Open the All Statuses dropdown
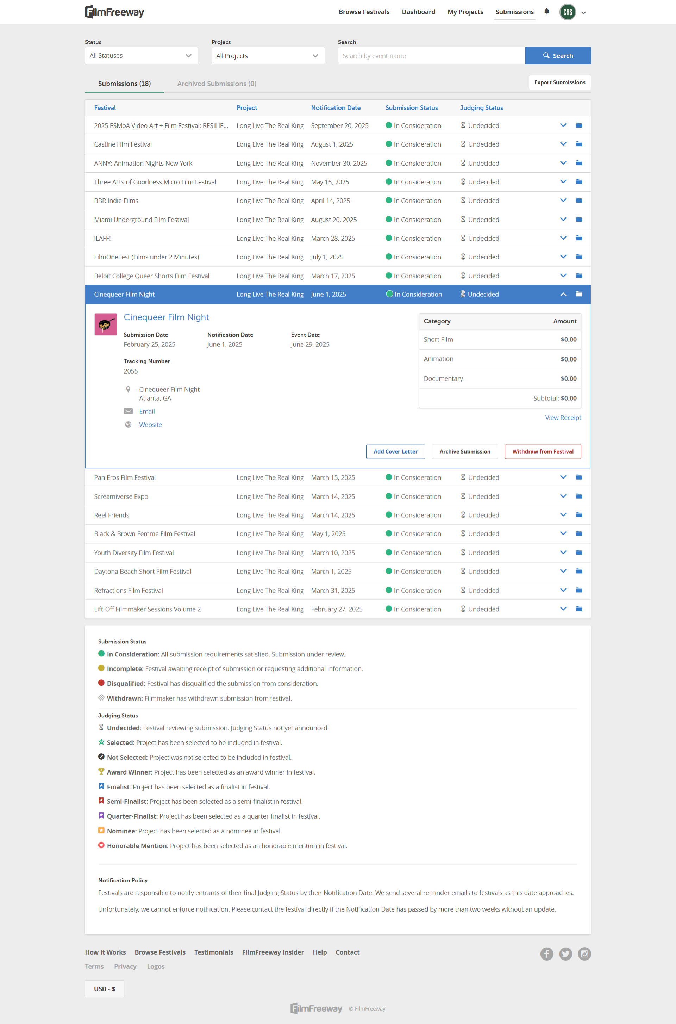 pyautogui.click(x=141, y=56)
